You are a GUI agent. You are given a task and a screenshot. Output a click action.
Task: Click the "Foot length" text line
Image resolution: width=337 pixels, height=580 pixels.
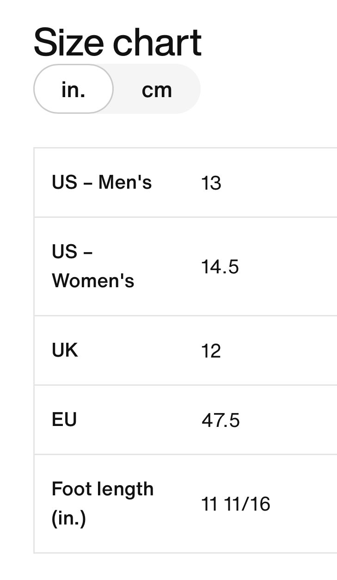pos(102,489)
